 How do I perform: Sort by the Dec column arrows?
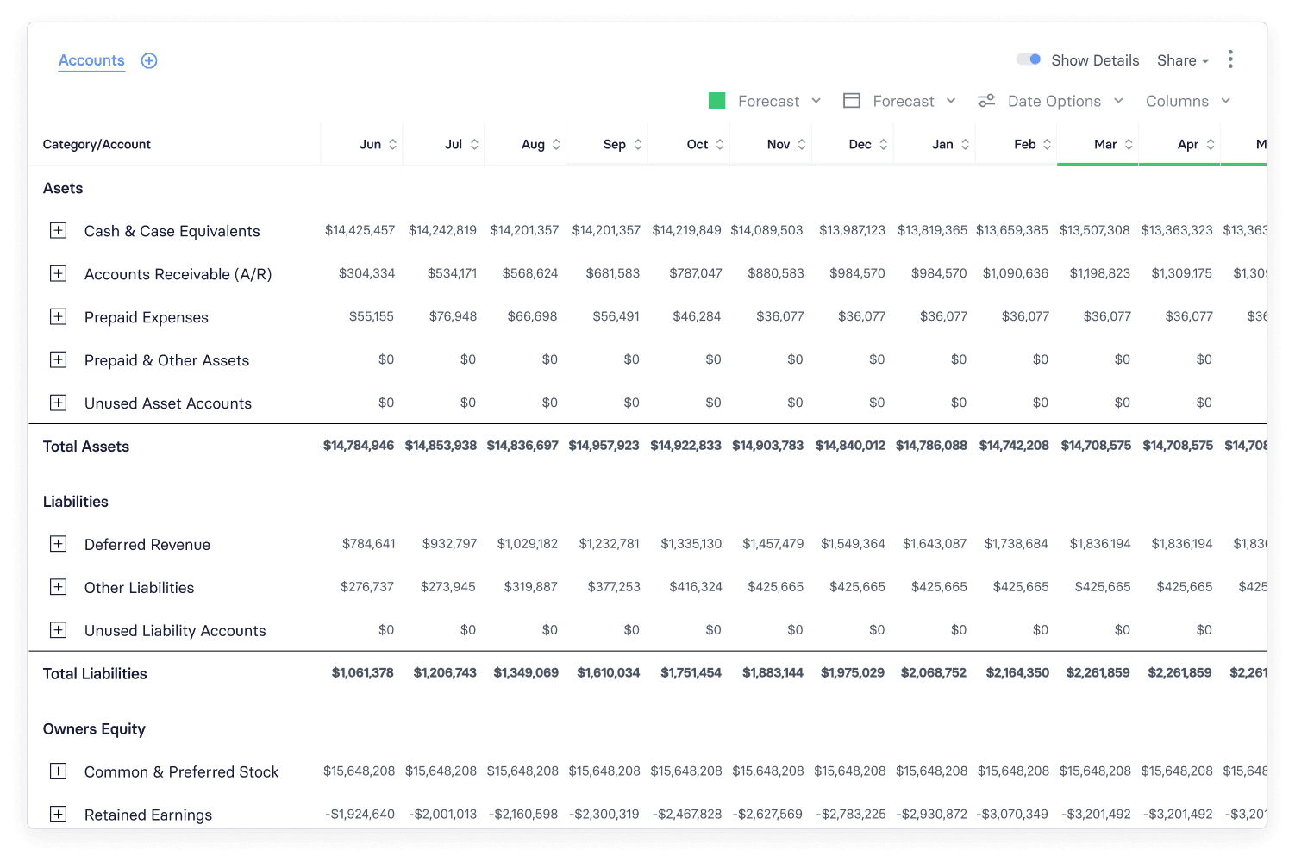(884, 145)
